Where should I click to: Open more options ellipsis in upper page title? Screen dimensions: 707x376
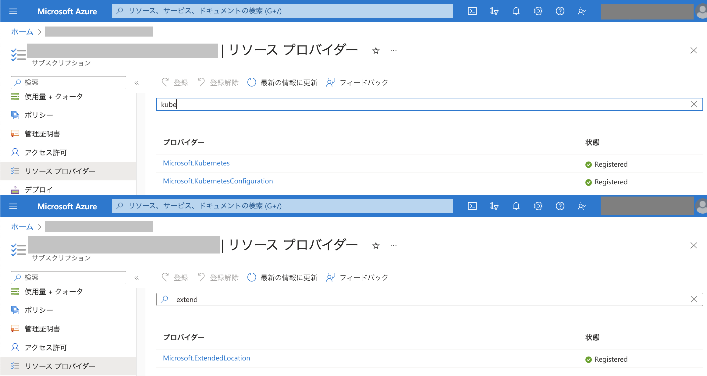point(393,51)
